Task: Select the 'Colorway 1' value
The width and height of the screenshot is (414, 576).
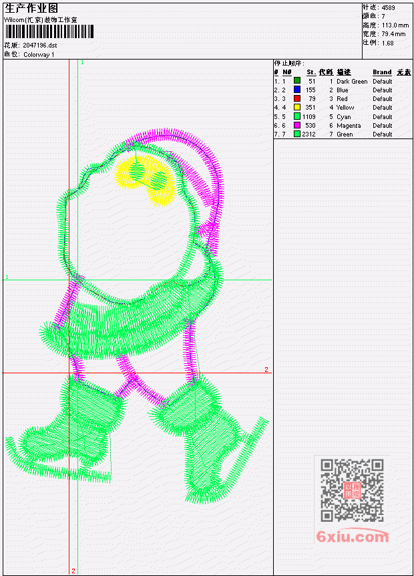Action: (x=39, y=54)
